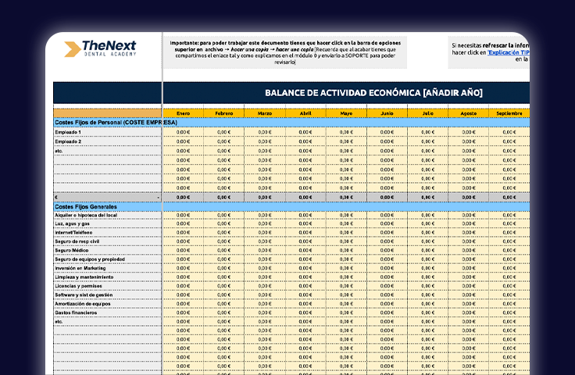Image resolution: width=575 pixels, height=375 pixels.
Task: Select the Mayo column header
Action: tap(346, 113)
